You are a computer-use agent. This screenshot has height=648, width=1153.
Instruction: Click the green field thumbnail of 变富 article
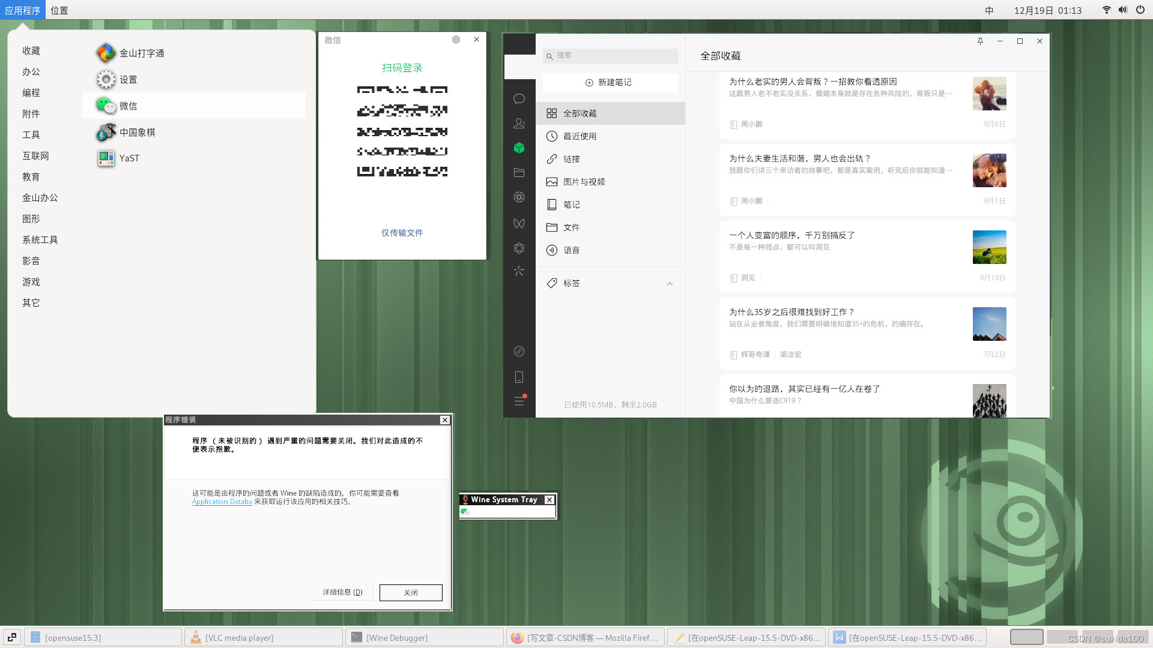point(989,247)
